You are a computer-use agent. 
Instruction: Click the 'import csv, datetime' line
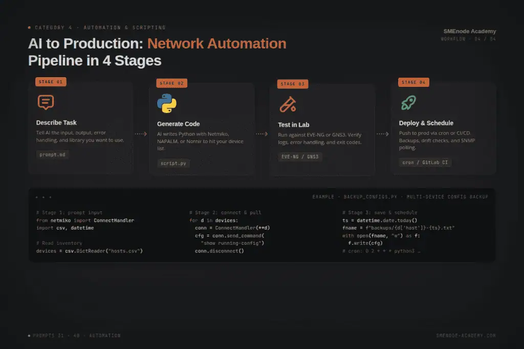coord(65,228)
